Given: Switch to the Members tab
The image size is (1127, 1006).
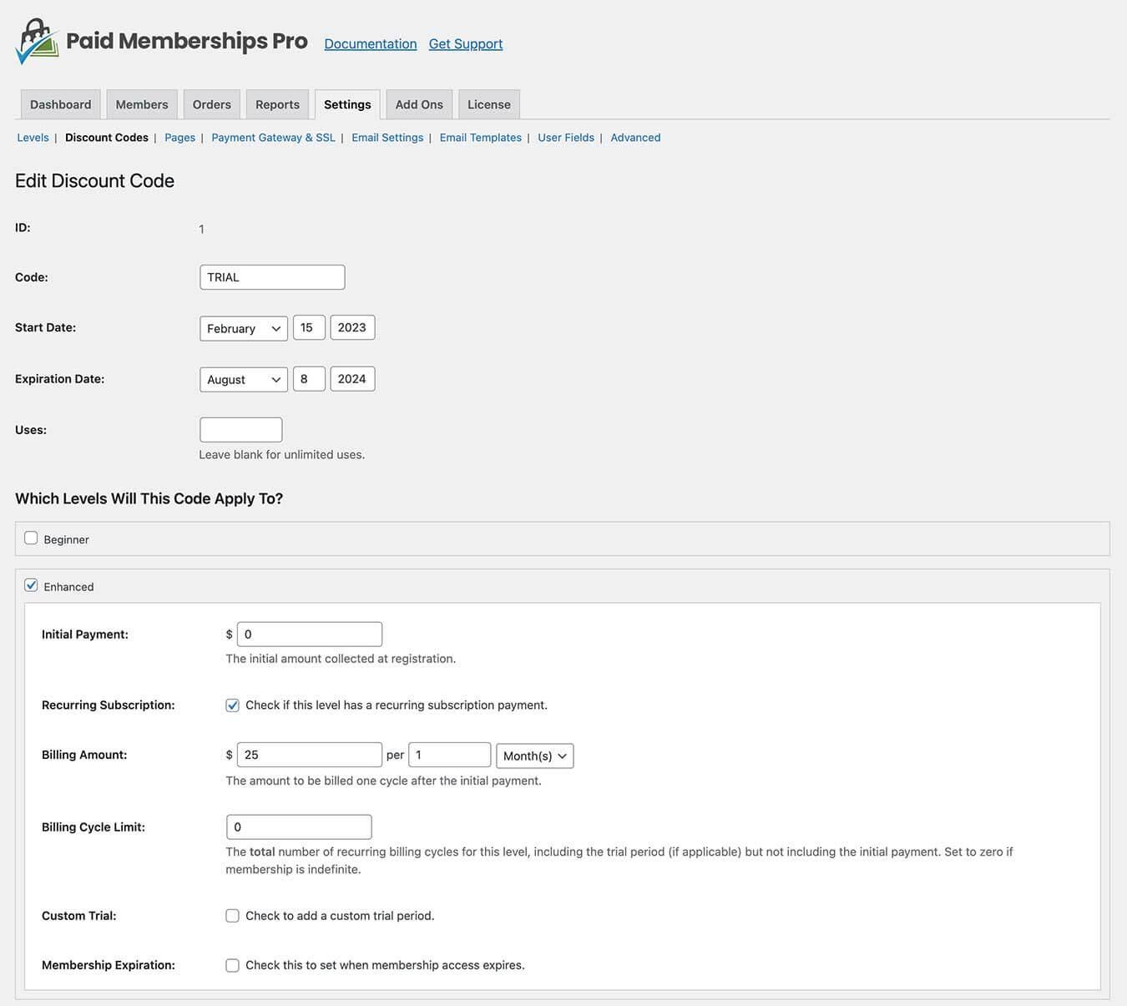Looking at the screenshot, I should tap(142, 104).
